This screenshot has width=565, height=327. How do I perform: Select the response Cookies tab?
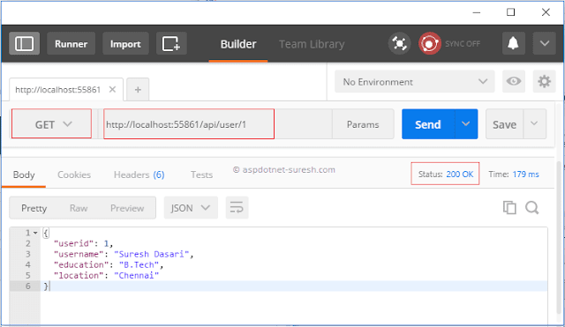pos(74,175)
